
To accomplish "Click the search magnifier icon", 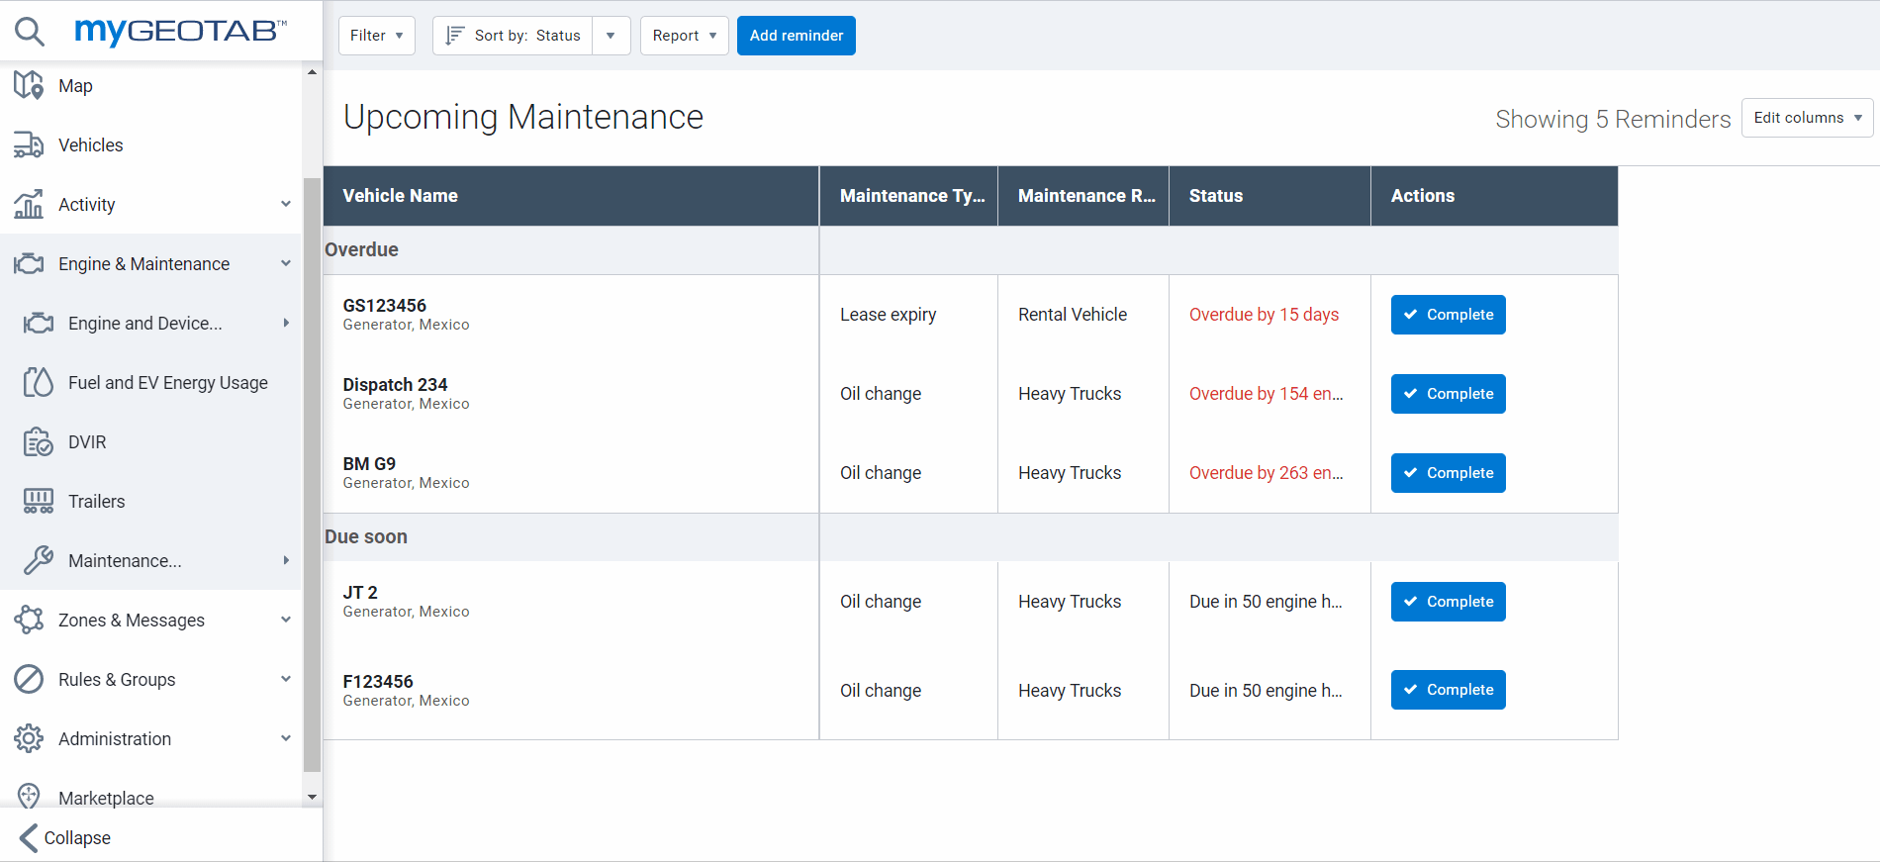I will (30, 32).
